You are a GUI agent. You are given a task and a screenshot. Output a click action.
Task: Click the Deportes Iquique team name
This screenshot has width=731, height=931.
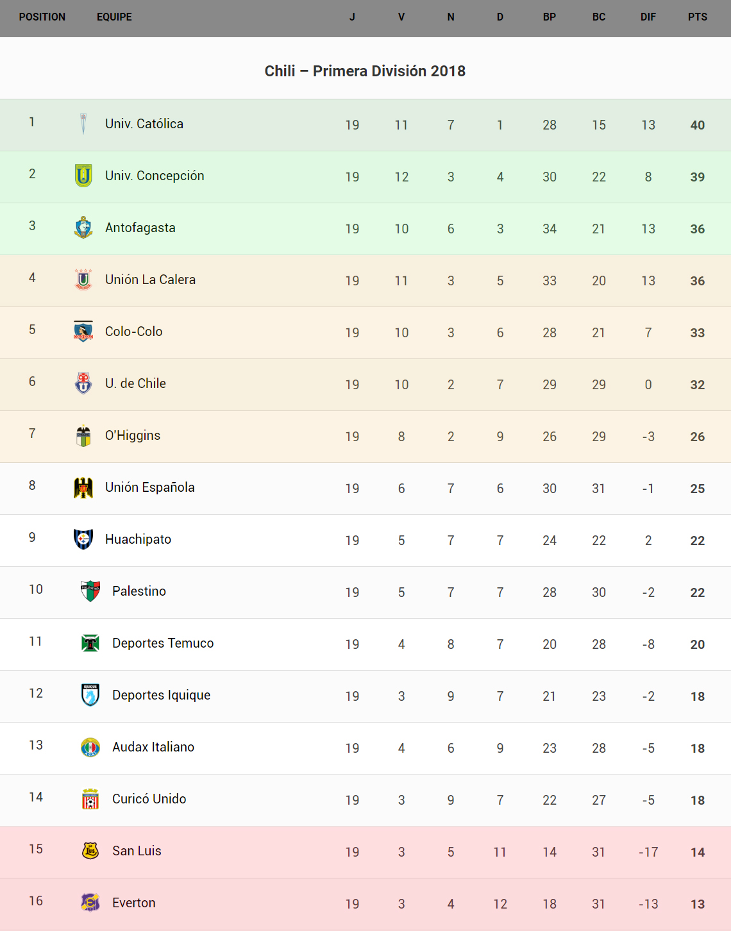pyautogui.click(x=161, y=695)
